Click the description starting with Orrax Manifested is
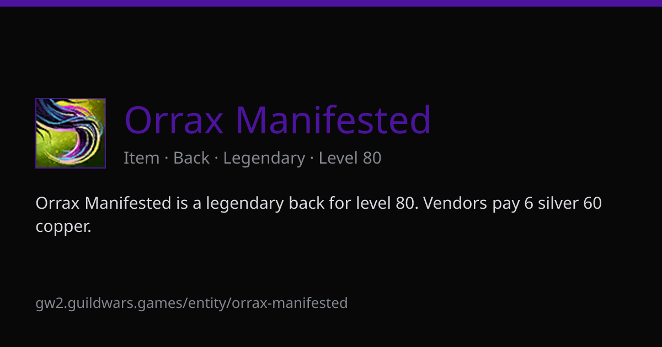 (x=318, y=215)
